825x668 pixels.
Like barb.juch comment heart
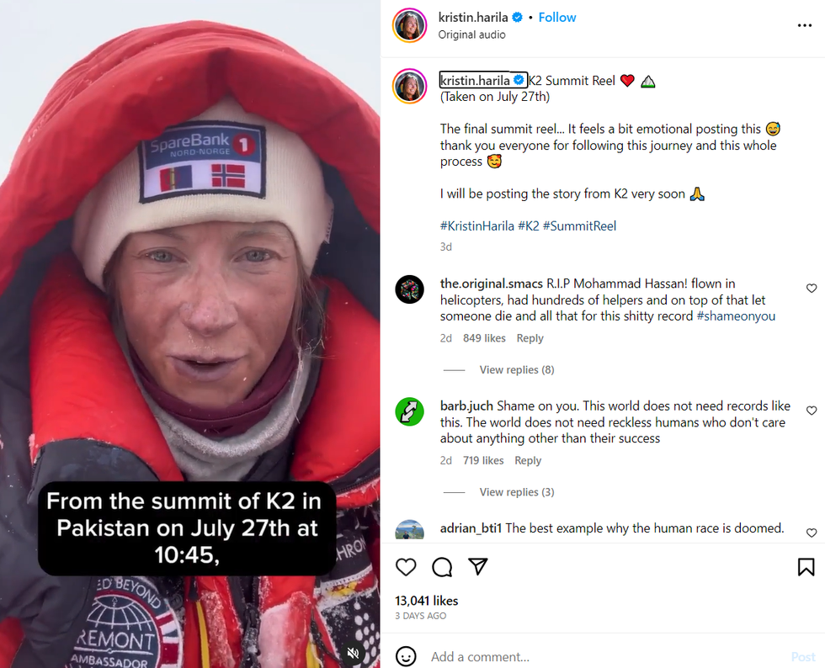[812, 411]
